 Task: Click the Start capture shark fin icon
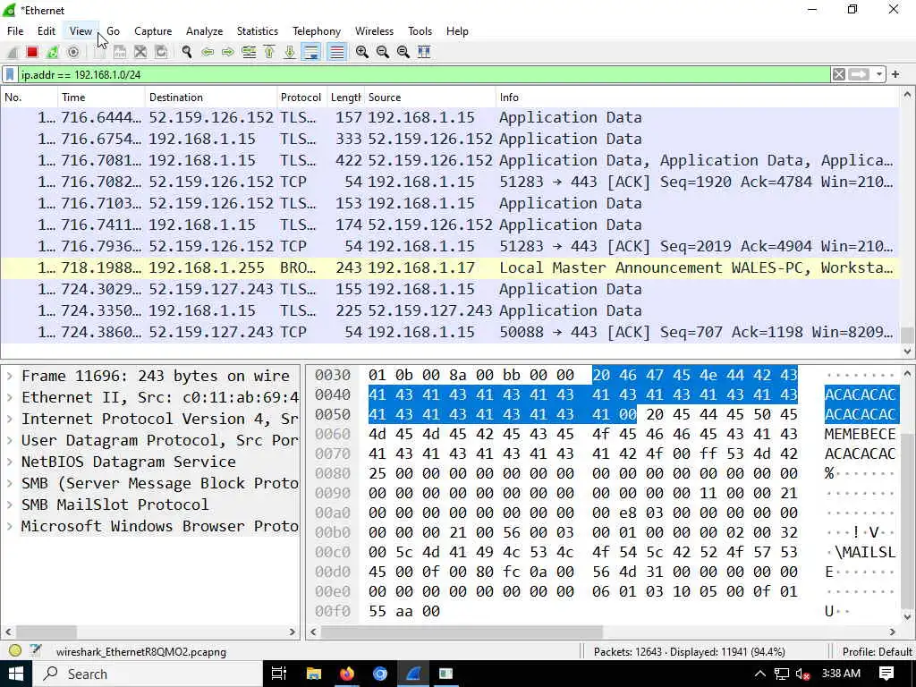pos(12,52)
